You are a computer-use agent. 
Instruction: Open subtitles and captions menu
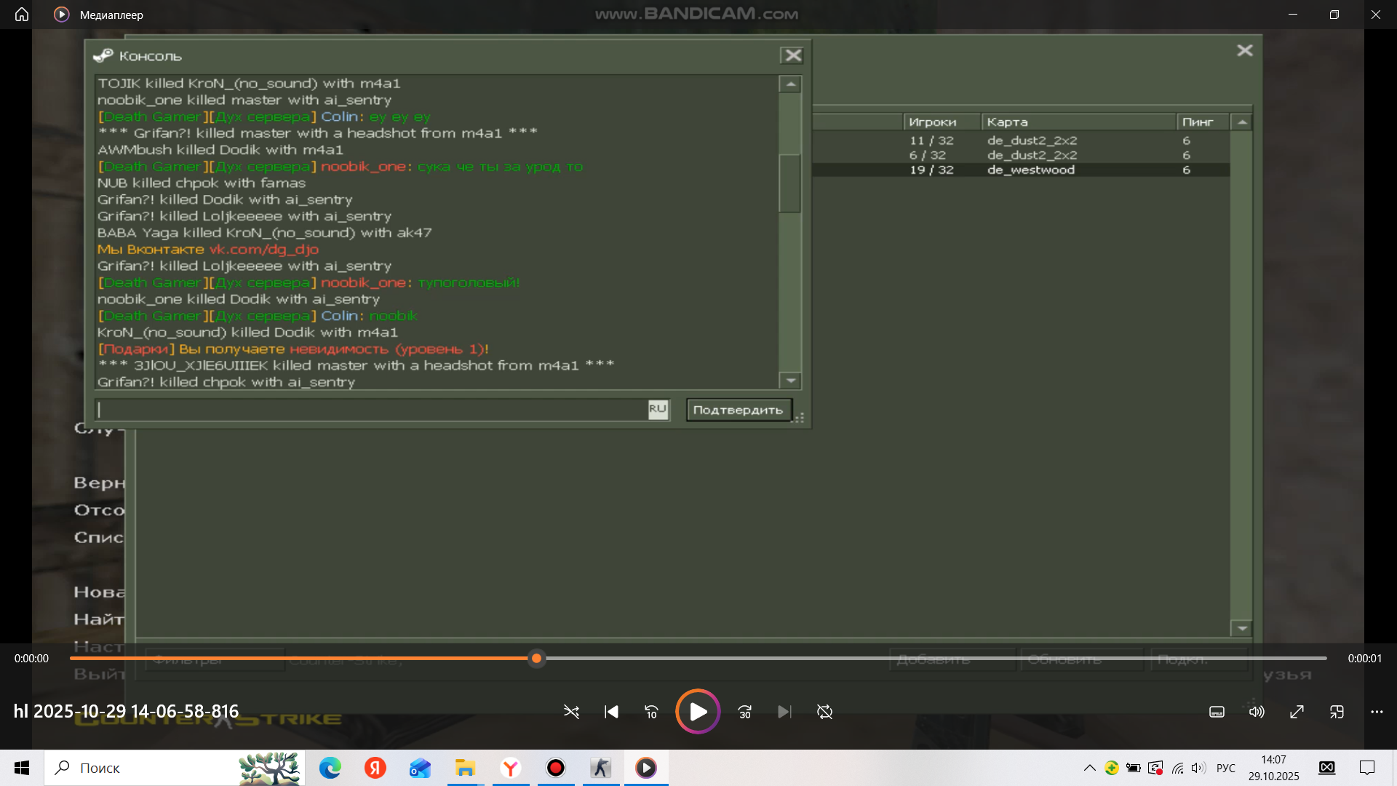pos(1217,712)
